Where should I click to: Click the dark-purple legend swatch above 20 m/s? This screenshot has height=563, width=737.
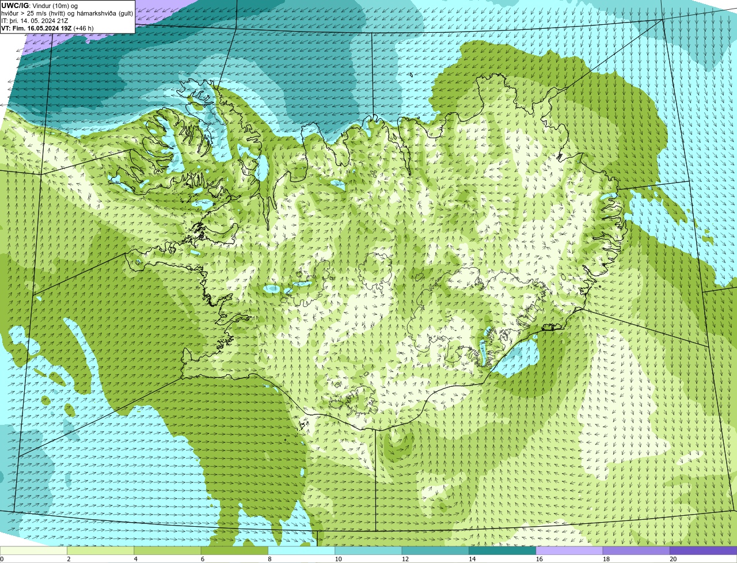[x=703, y=550]
